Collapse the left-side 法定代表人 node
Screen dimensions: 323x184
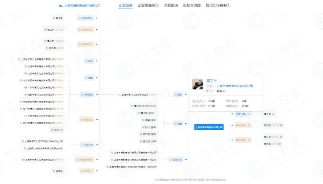tap(80, 18)
